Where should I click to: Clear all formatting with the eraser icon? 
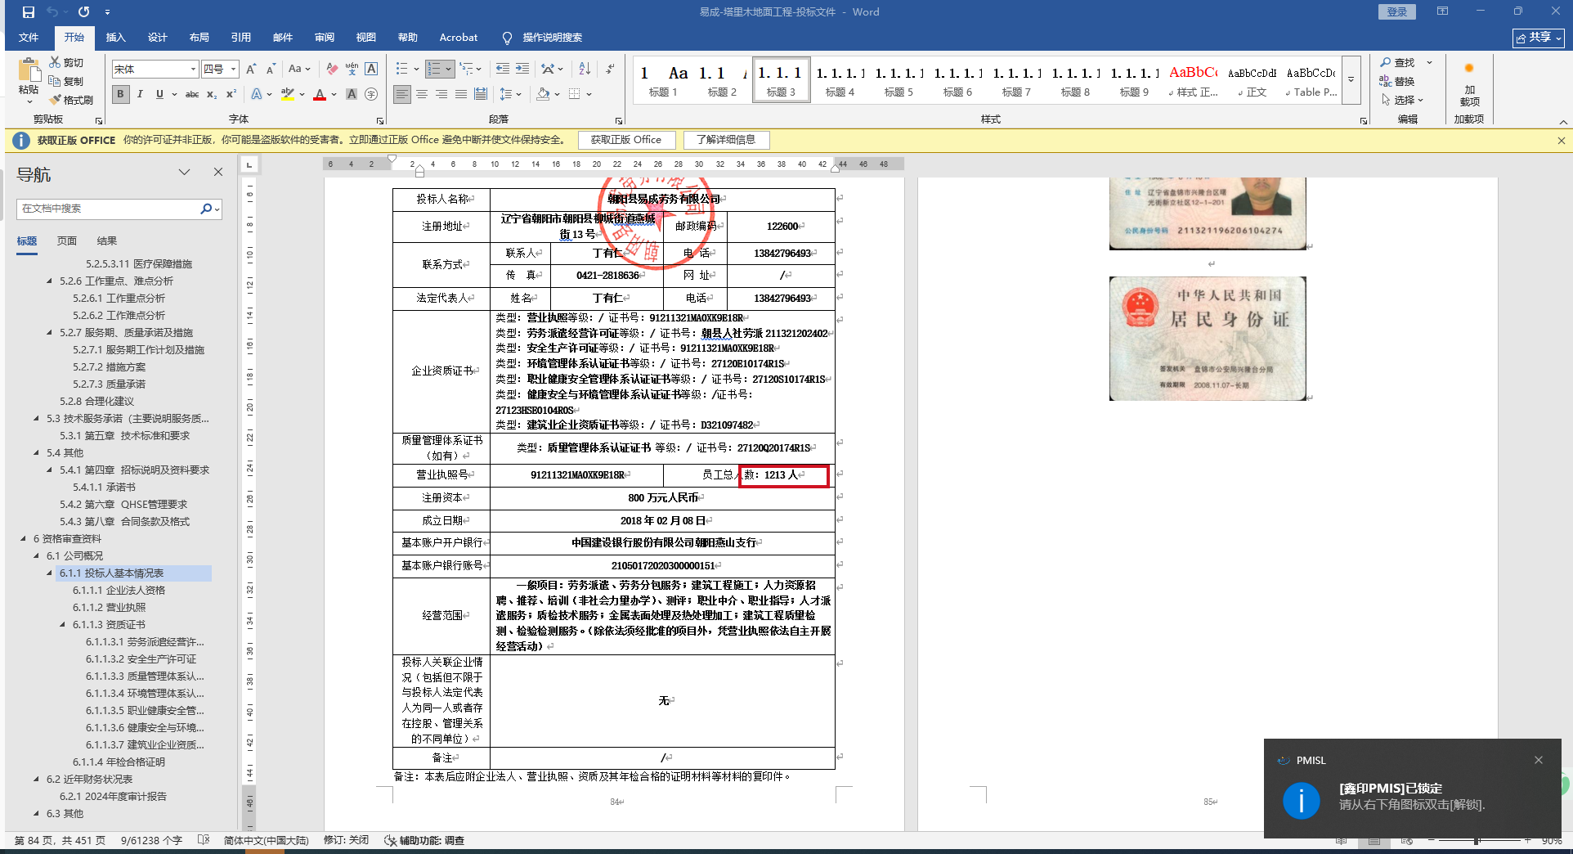pyautogui.click(x=332, y=69)
